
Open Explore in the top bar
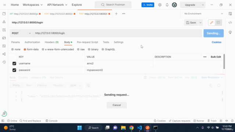pos(77,5)
